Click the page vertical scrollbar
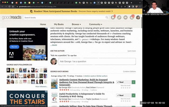The height and width of the screenshot is (107, 169). coord(142,23)
